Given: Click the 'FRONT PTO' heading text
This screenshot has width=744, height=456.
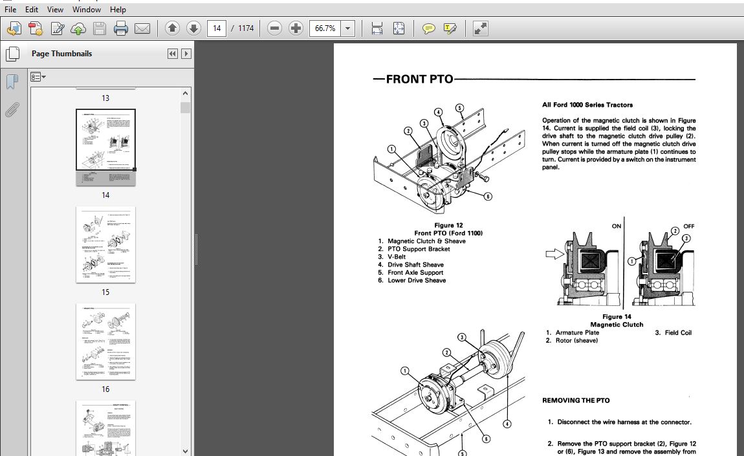Looking at the screenshot, I should (x=419, y=80).
